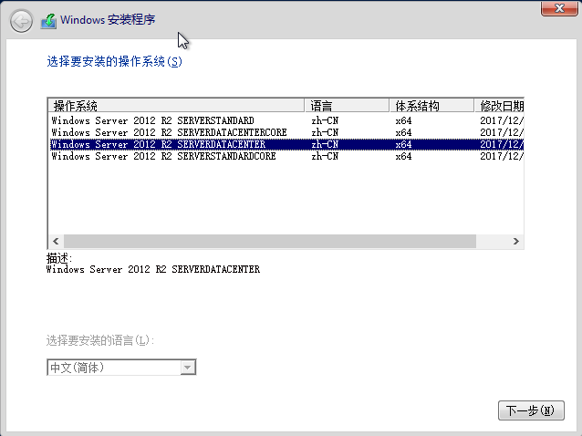Viewport: 582px width, 436px height.
Task: Select the highlighted SERVERDATACENTER row
Action: coord(286,144)
